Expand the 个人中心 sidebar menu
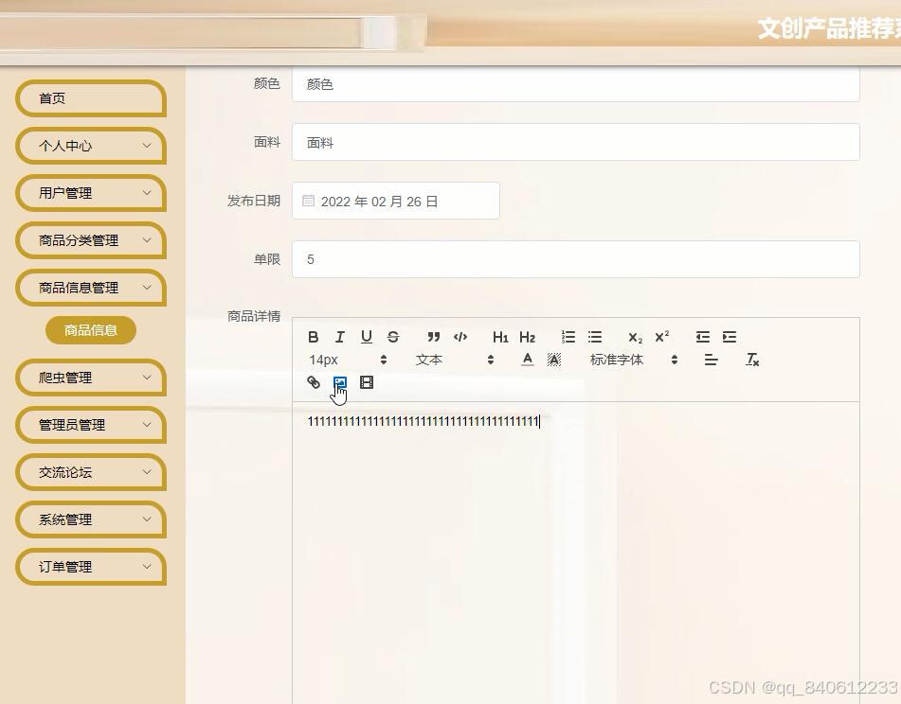The image size is (901, 704). (x=91, y=146)
